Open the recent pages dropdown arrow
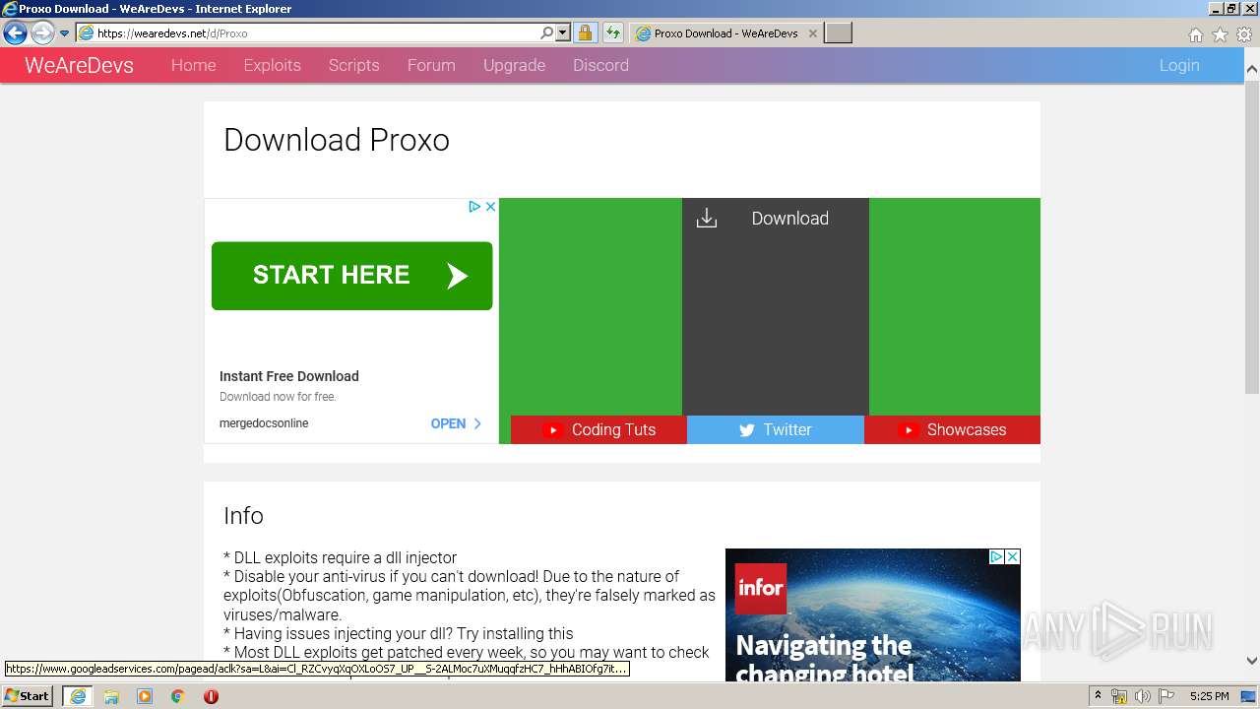This screenshot has width=1260, height=709. (64, 33)
